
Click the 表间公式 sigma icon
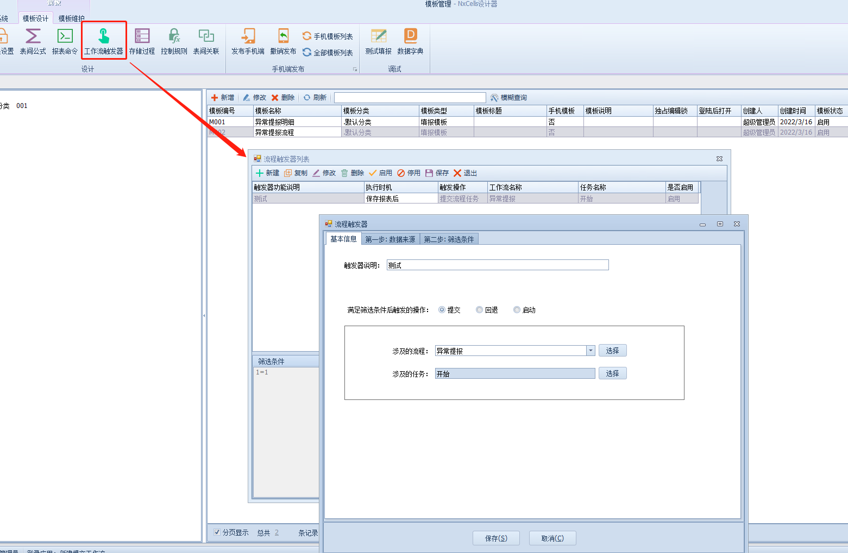33,36
